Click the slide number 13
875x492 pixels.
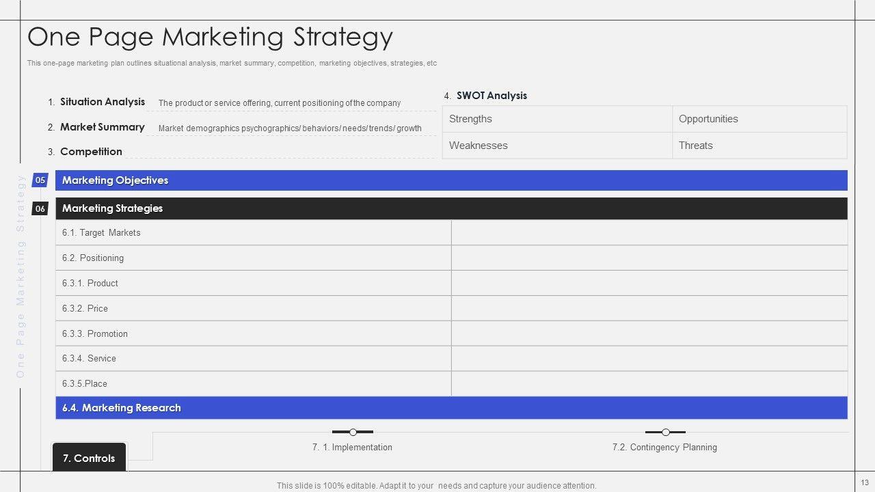(864, 482)
